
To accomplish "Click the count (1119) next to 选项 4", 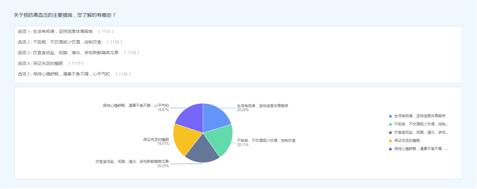I will pyautogui.click(x=76, y=63).
